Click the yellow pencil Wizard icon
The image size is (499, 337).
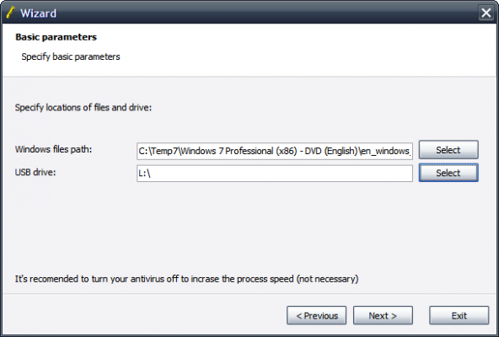coord(10,13)
